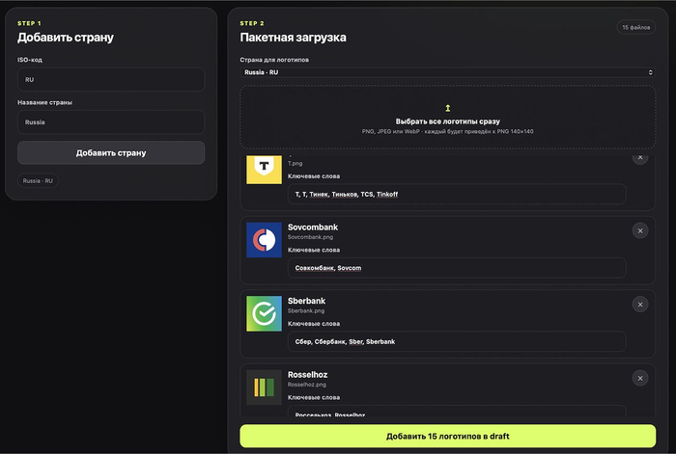Edit keywords field with Тинек, Тиньков, TCS
The height and width of the screenshot is (454, 676).
pos(457,194)
